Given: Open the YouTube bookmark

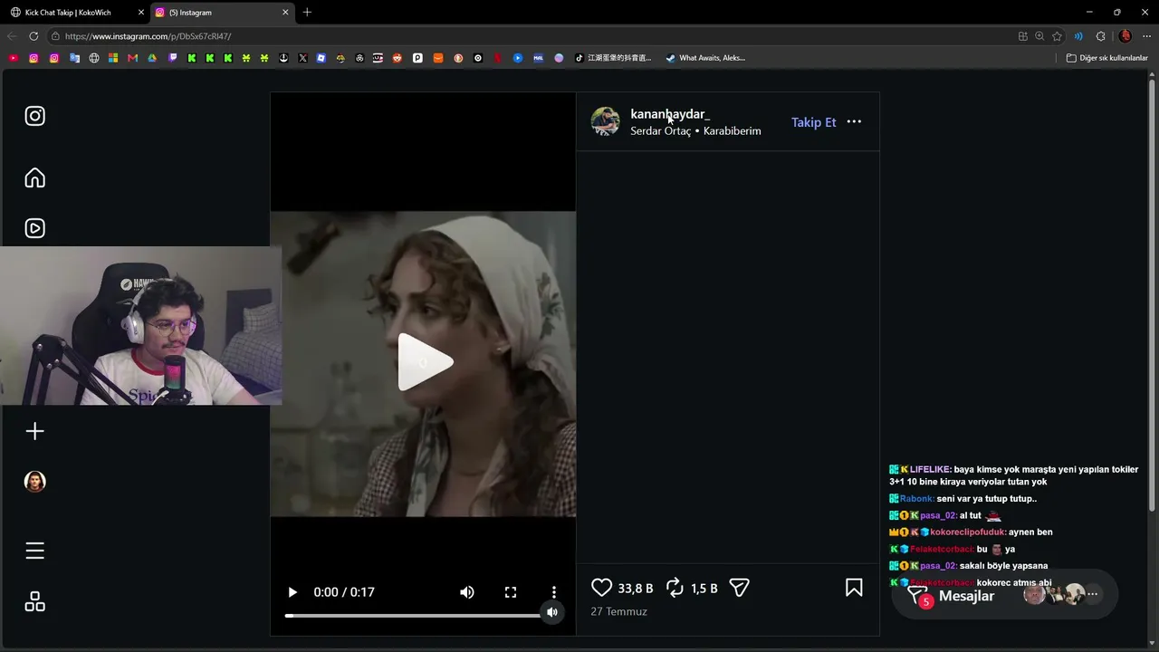Looking at the screenshot, I should [x=13, y=58].
